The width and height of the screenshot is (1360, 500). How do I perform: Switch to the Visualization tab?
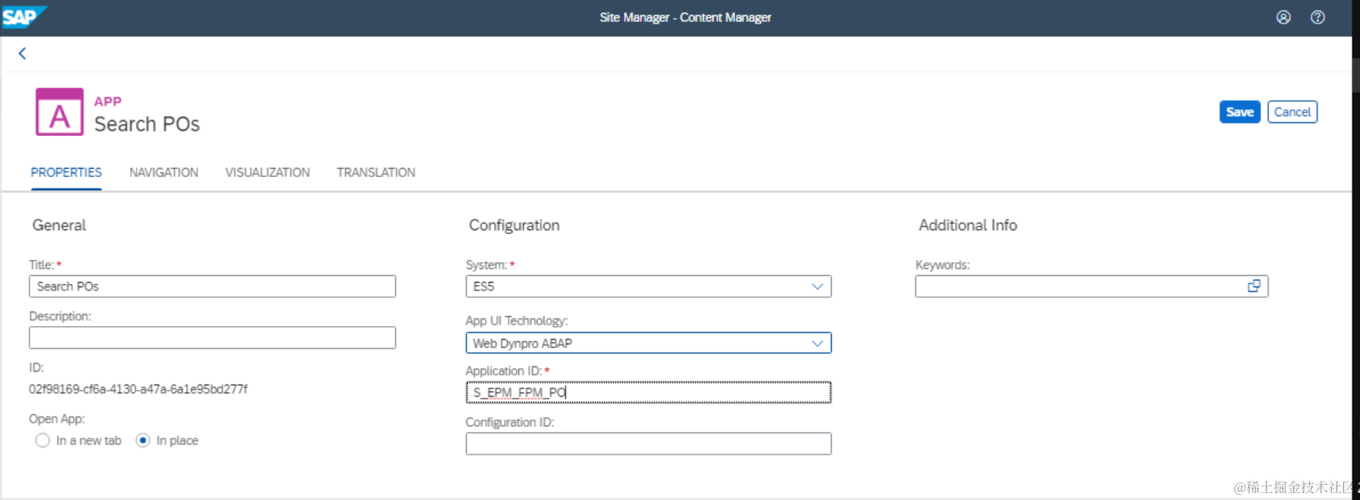[x=268, y=172]
